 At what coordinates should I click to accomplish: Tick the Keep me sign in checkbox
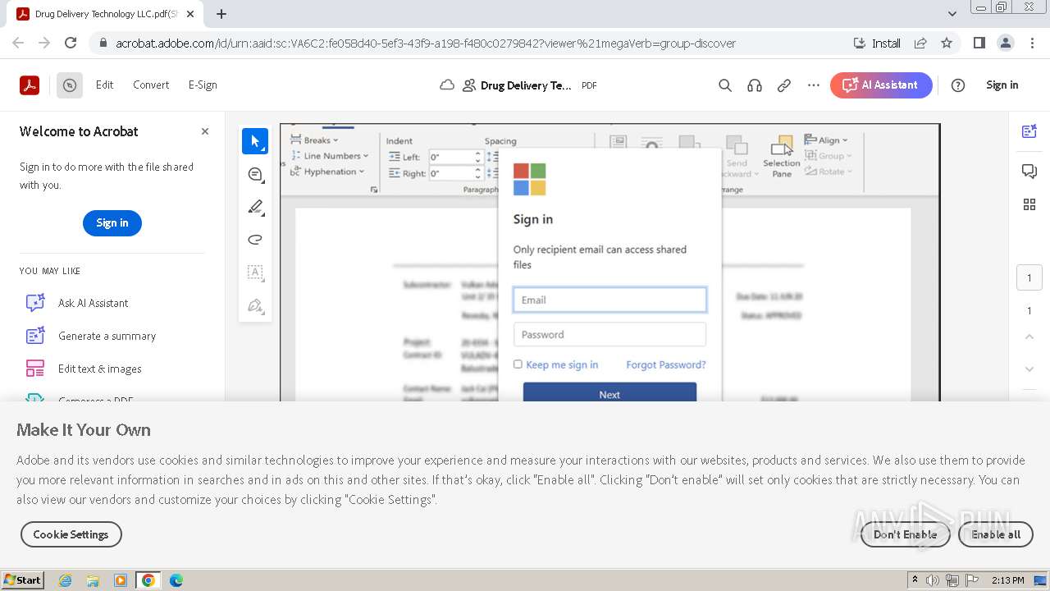click(x=518, y=364)
